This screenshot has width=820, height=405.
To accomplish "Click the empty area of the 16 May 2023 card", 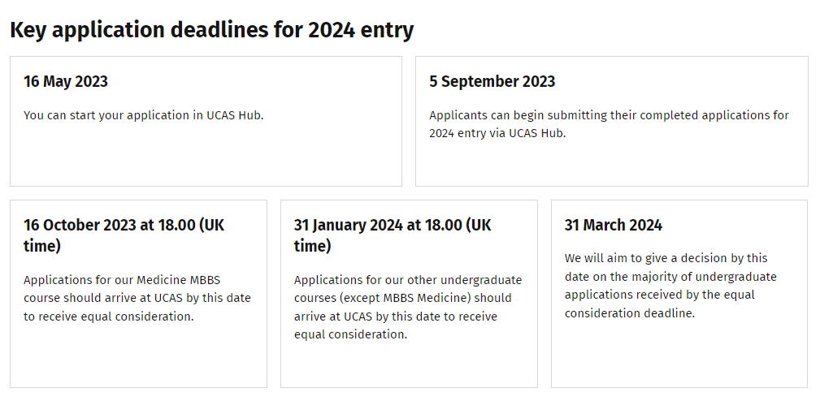I will tap(206, 154).
